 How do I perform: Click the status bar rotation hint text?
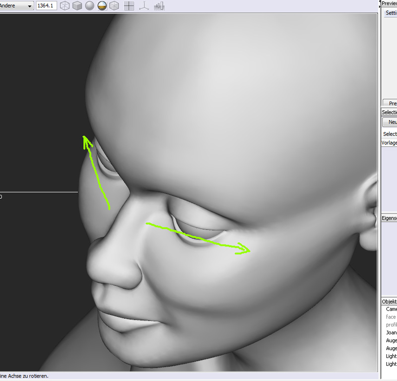point(24,376)
